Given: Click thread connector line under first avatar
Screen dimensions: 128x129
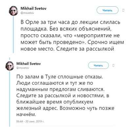Looking at the screenshot, I should [x=13, y=34].
